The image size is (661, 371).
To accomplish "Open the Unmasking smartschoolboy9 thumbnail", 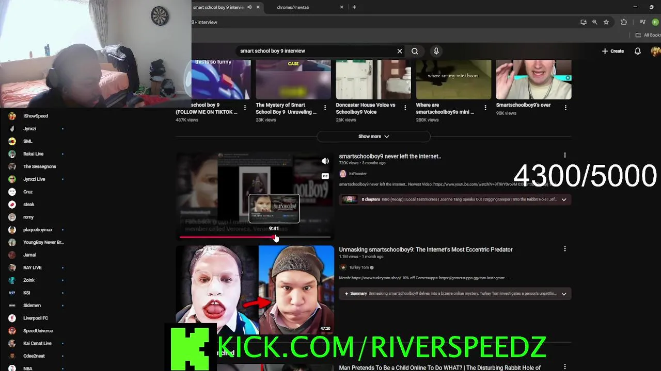I will coord(255,290).
